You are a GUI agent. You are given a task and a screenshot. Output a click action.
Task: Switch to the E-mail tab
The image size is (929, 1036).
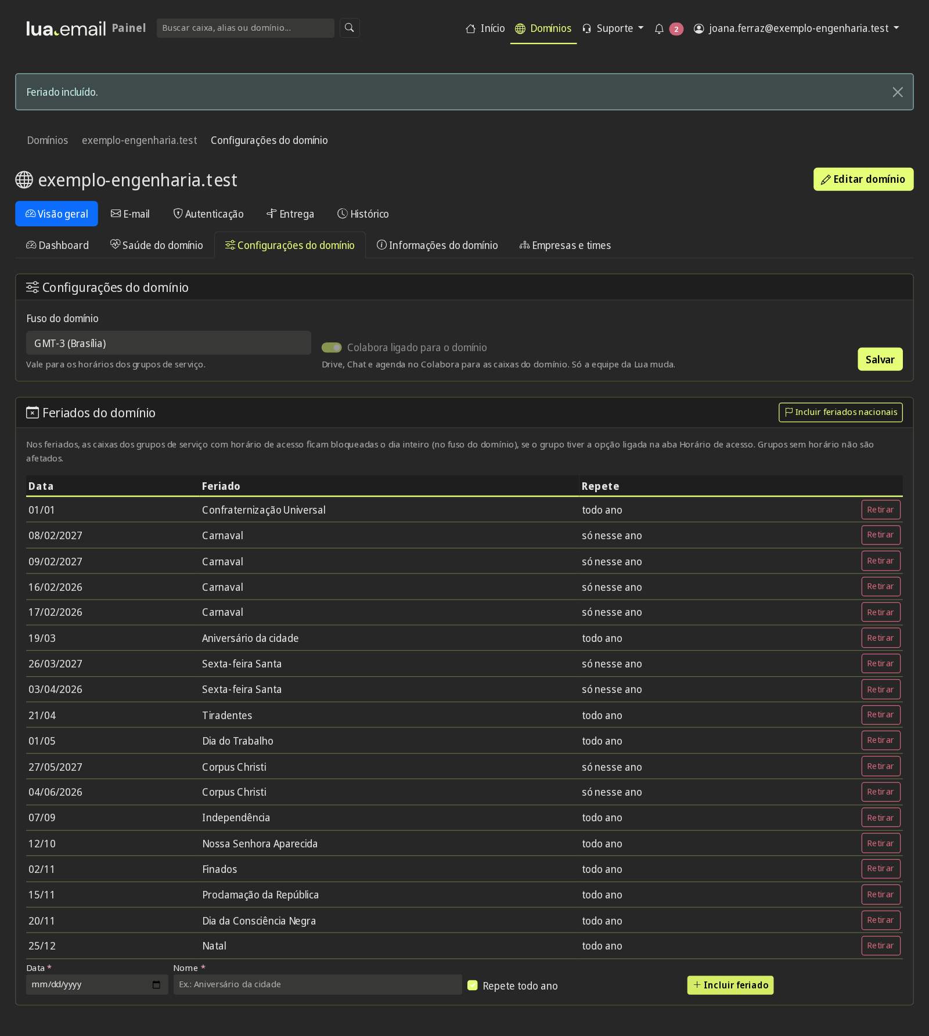click(x=130, y=214)
